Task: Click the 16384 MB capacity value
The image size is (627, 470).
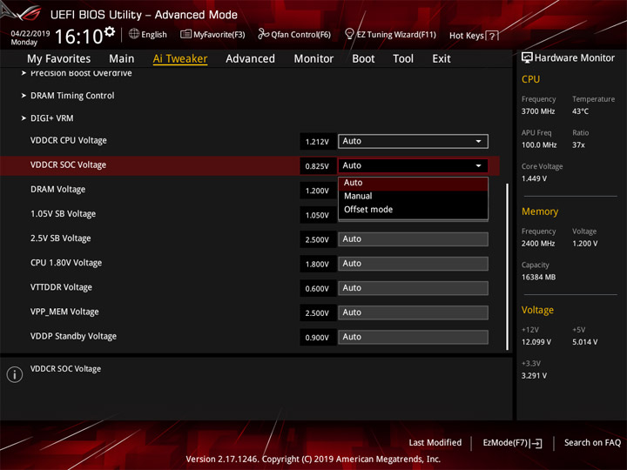Action: (x=538, y=277)
